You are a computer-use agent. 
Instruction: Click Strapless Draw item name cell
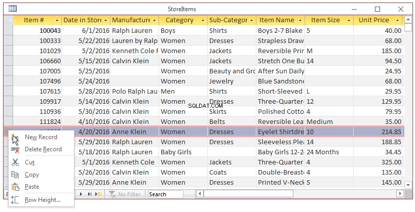(x=280, y=40)
